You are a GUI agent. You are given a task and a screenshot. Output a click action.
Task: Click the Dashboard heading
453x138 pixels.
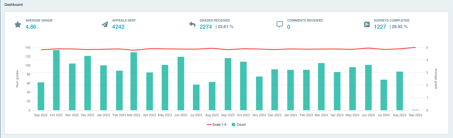click(13, 4)
